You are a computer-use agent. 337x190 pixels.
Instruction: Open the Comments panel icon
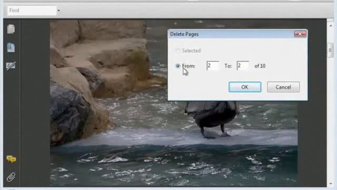(x=11, y=159)
